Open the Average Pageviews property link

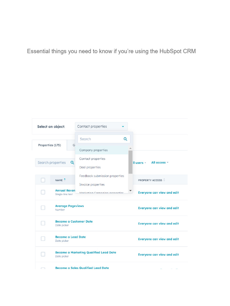pyautogui.click(x=69, y=206)
